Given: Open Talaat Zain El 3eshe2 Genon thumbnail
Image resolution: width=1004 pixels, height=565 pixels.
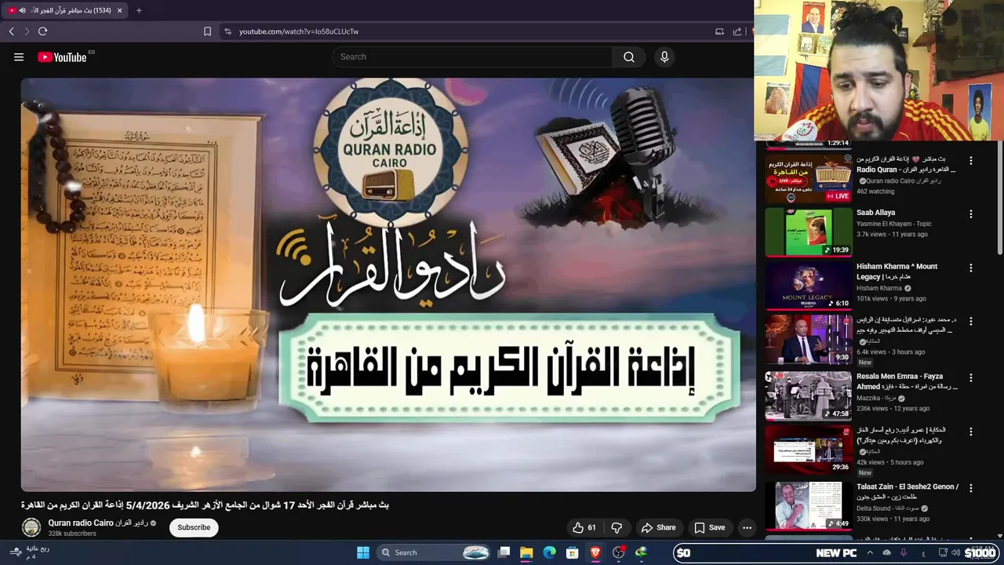Looking at the screenshot, I should point(808,505).
